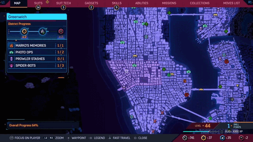Click the tech token icon x35
This screenshot has height=142, width=253.
tap(222, 138)
